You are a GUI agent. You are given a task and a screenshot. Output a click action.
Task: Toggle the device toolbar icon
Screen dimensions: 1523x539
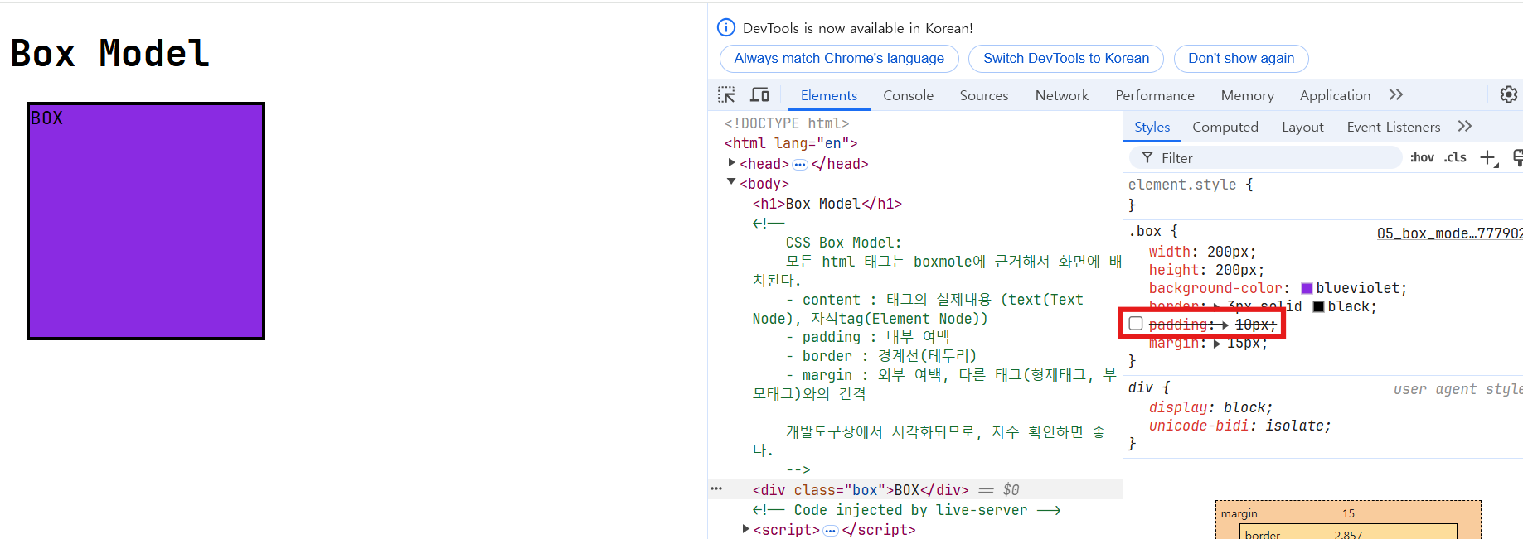click(759, 95)
